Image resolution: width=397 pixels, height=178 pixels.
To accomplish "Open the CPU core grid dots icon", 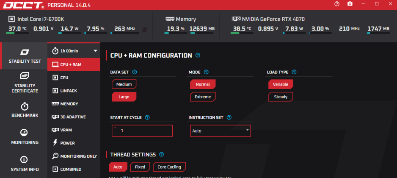I will (145, 30).
